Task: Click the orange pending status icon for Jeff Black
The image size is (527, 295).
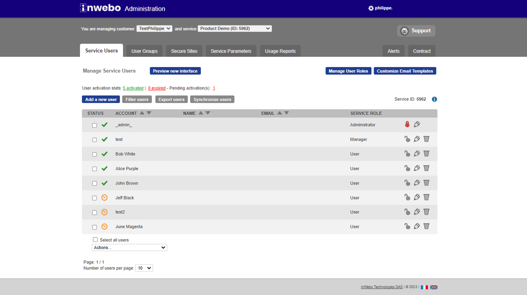Action: (x=104, y=197)
